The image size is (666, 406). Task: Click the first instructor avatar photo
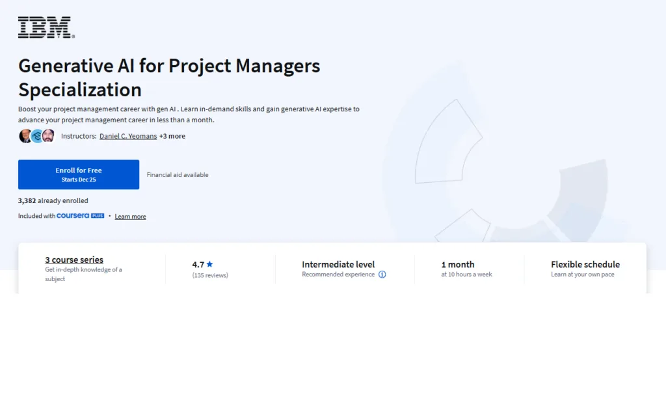point(25,136)
